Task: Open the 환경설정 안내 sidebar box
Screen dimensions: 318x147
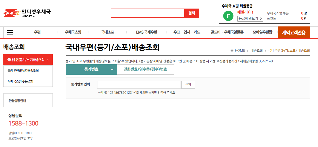Action: (28, 100)
